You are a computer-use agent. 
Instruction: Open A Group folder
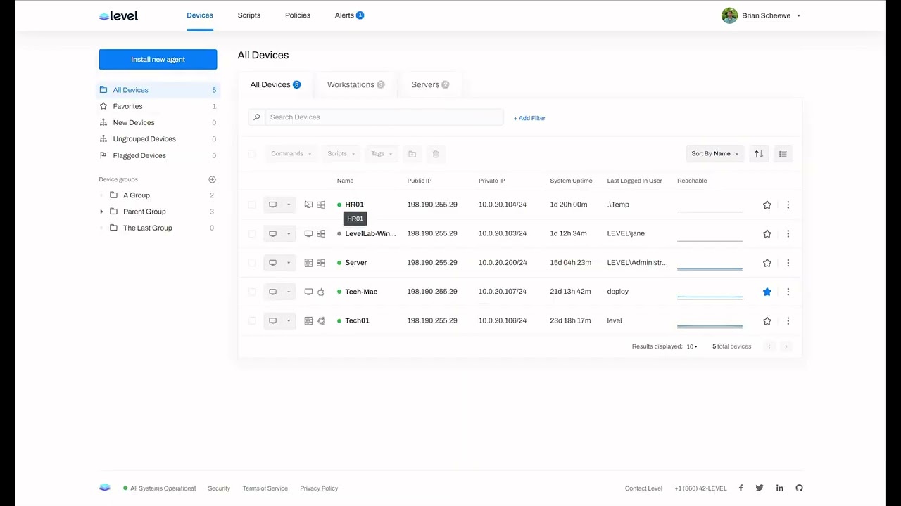136,195
